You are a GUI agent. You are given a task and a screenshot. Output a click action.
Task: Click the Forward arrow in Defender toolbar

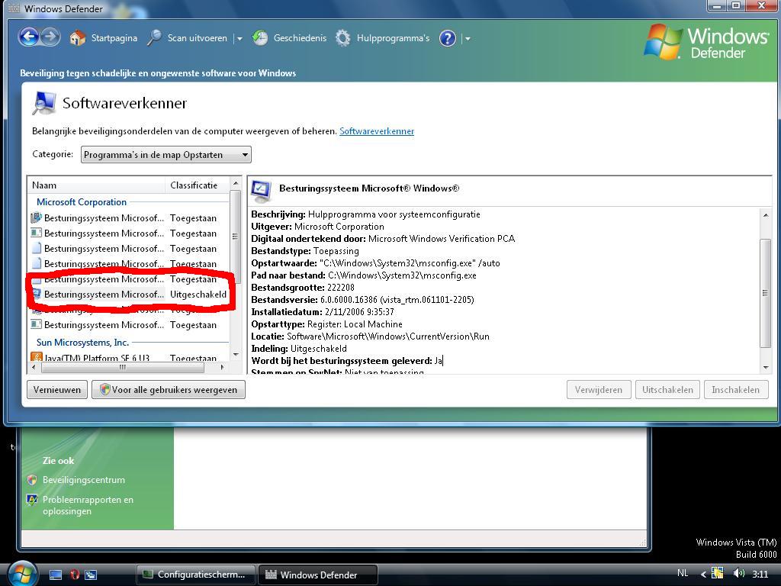point(50,37)
